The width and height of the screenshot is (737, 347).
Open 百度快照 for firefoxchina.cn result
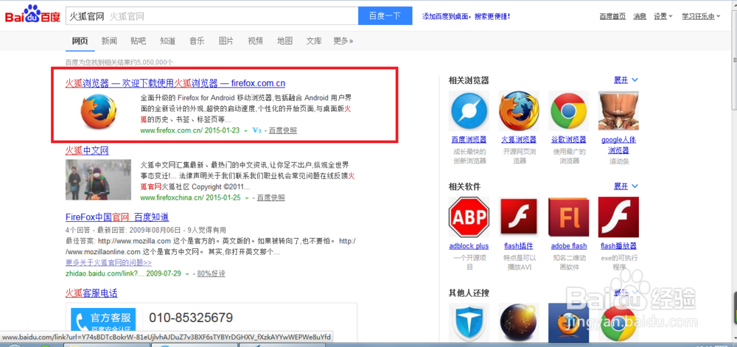tap(271, 197)
